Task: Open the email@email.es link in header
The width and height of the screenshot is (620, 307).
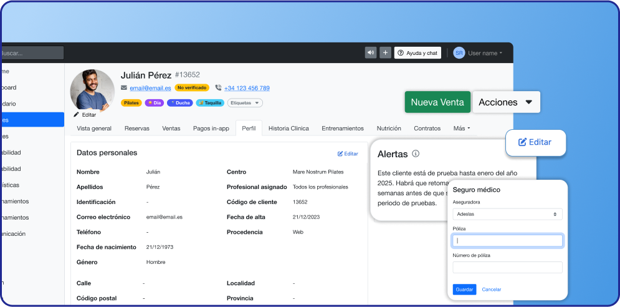Action: click(150, 88)
